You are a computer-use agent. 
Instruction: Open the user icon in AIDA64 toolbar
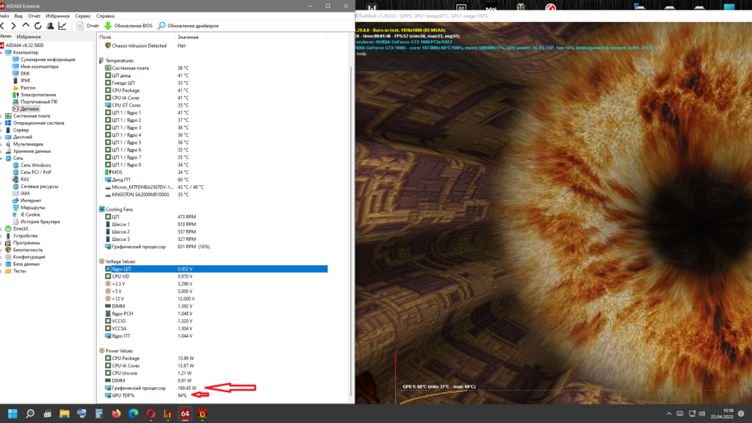pos(50,26)
